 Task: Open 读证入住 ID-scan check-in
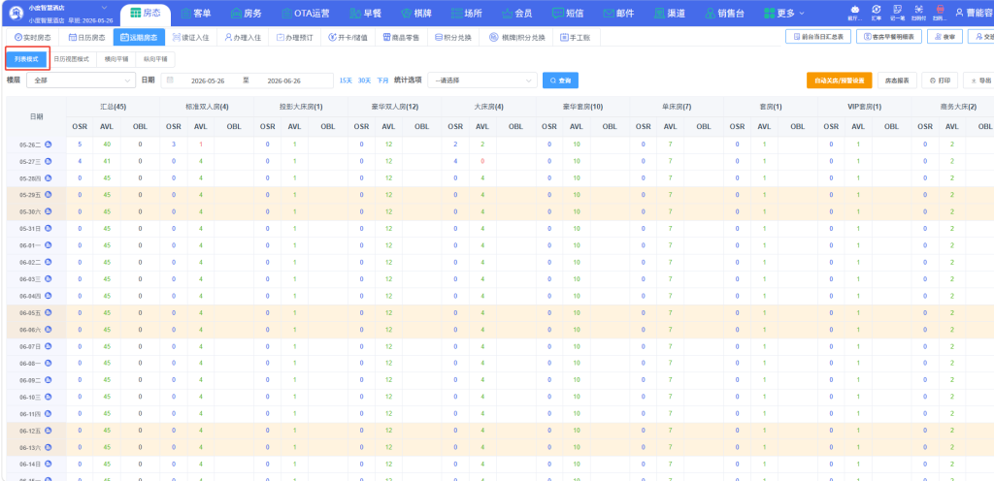[191, 38]
